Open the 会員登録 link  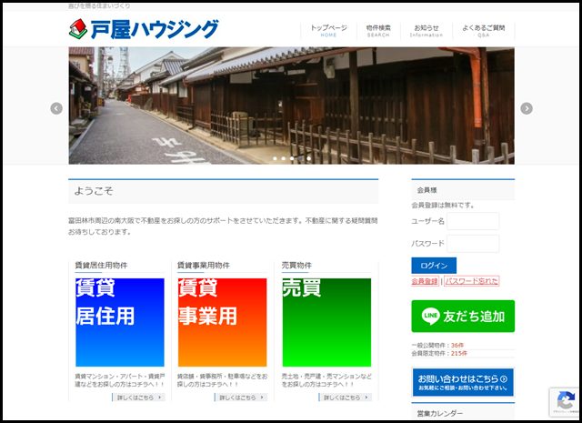tap(425, 281)
